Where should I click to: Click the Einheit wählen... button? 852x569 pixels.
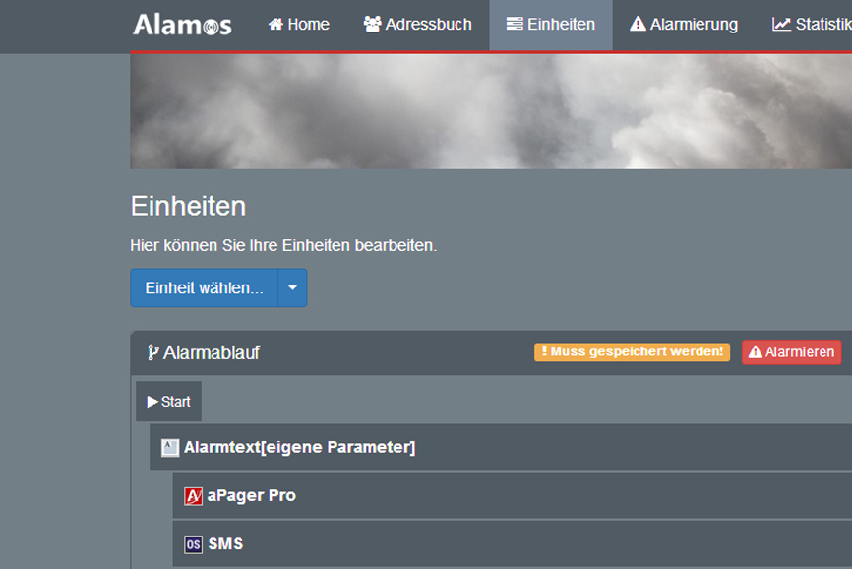click(205, 287)
